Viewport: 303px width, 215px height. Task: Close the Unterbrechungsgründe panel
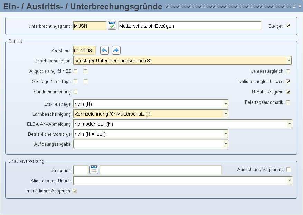300,6
